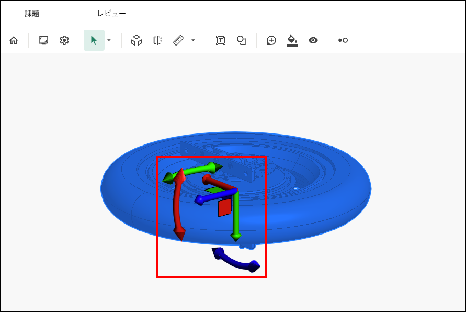Toggle the eye visibility icon
Screen dimensions: 466x312
pos(313,40)
